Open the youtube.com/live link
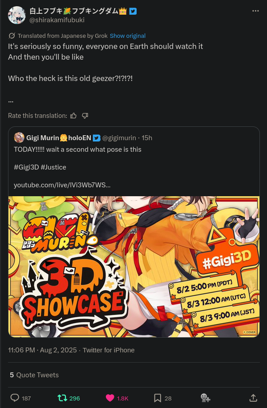 coord(62,185)
